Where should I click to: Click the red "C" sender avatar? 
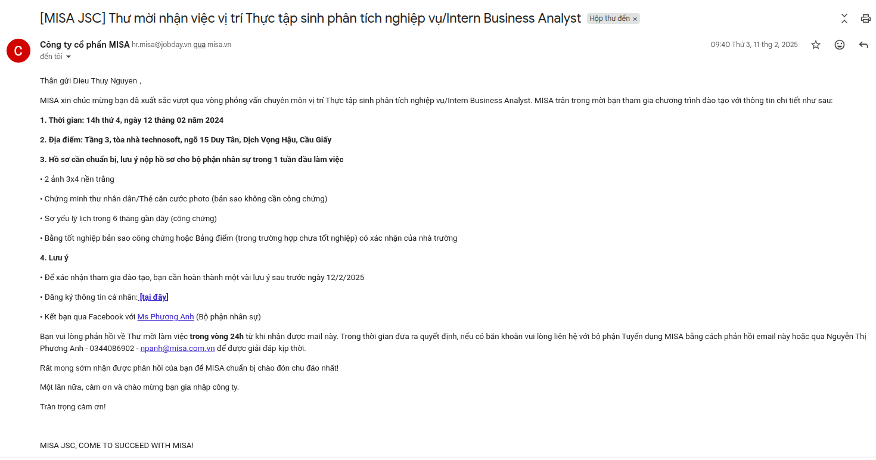[x=18, y=50]
